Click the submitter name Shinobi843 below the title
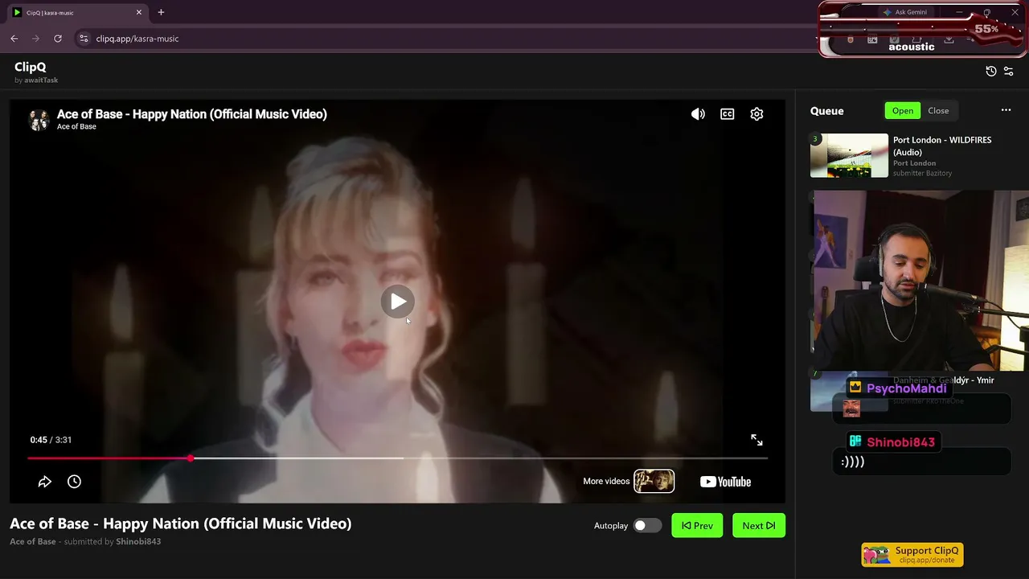Image resolution: width=1029 pixels, height=579 pixels. [138, 541]
